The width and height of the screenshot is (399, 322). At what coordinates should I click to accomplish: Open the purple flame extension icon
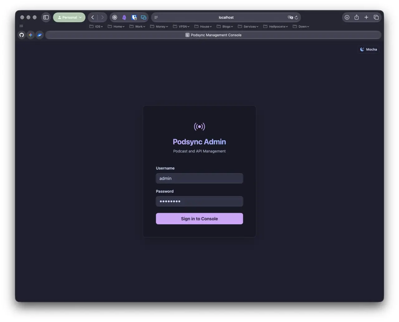click(124, 17)
